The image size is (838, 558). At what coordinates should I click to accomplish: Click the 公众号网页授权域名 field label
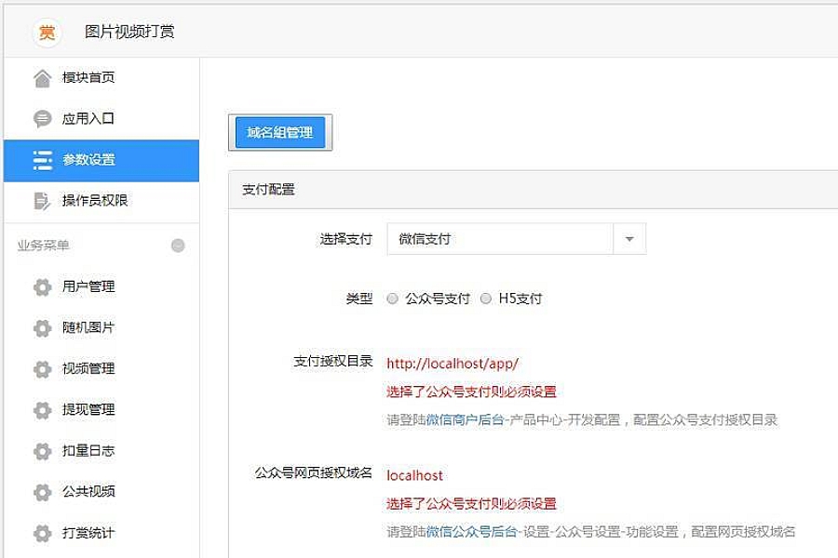(313, 473)
